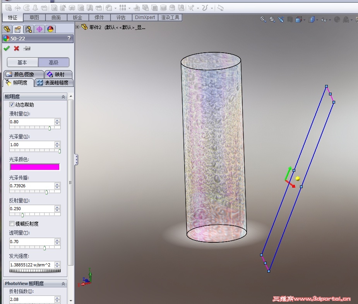Open the 映射 tab
The width and height of the screenshot is (358, 304).
pyautogui.click(x=58, y=74)
